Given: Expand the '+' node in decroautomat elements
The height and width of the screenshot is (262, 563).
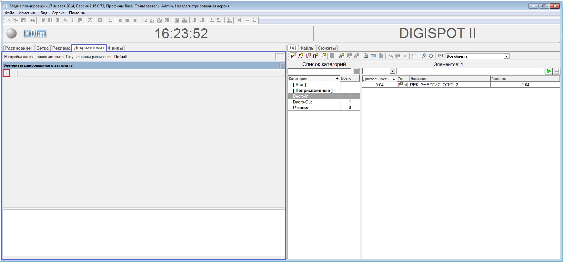Looking at the screenshot, I should point(6,73).
